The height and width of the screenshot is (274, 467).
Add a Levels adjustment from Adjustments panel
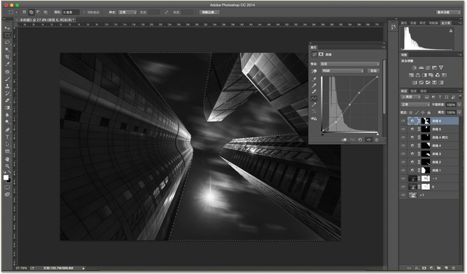[x=421, y=68]
